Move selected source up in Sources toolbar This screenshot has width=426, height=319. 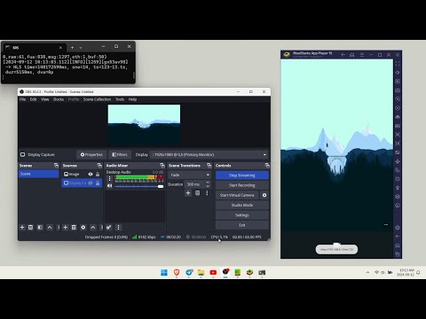(93, 227)
